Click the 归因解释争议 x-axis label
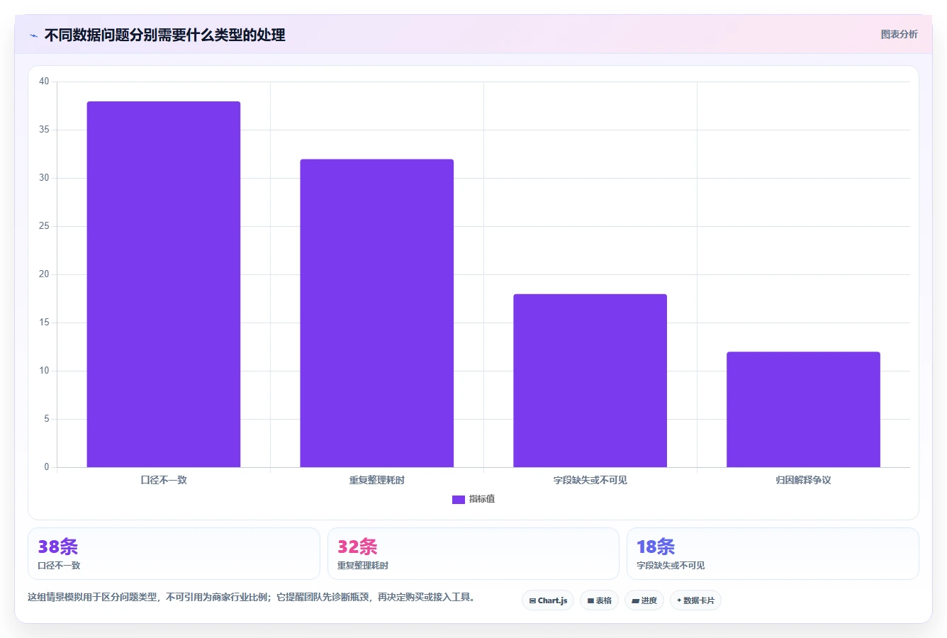Viewport: 947px width, 638px height. 803,481
